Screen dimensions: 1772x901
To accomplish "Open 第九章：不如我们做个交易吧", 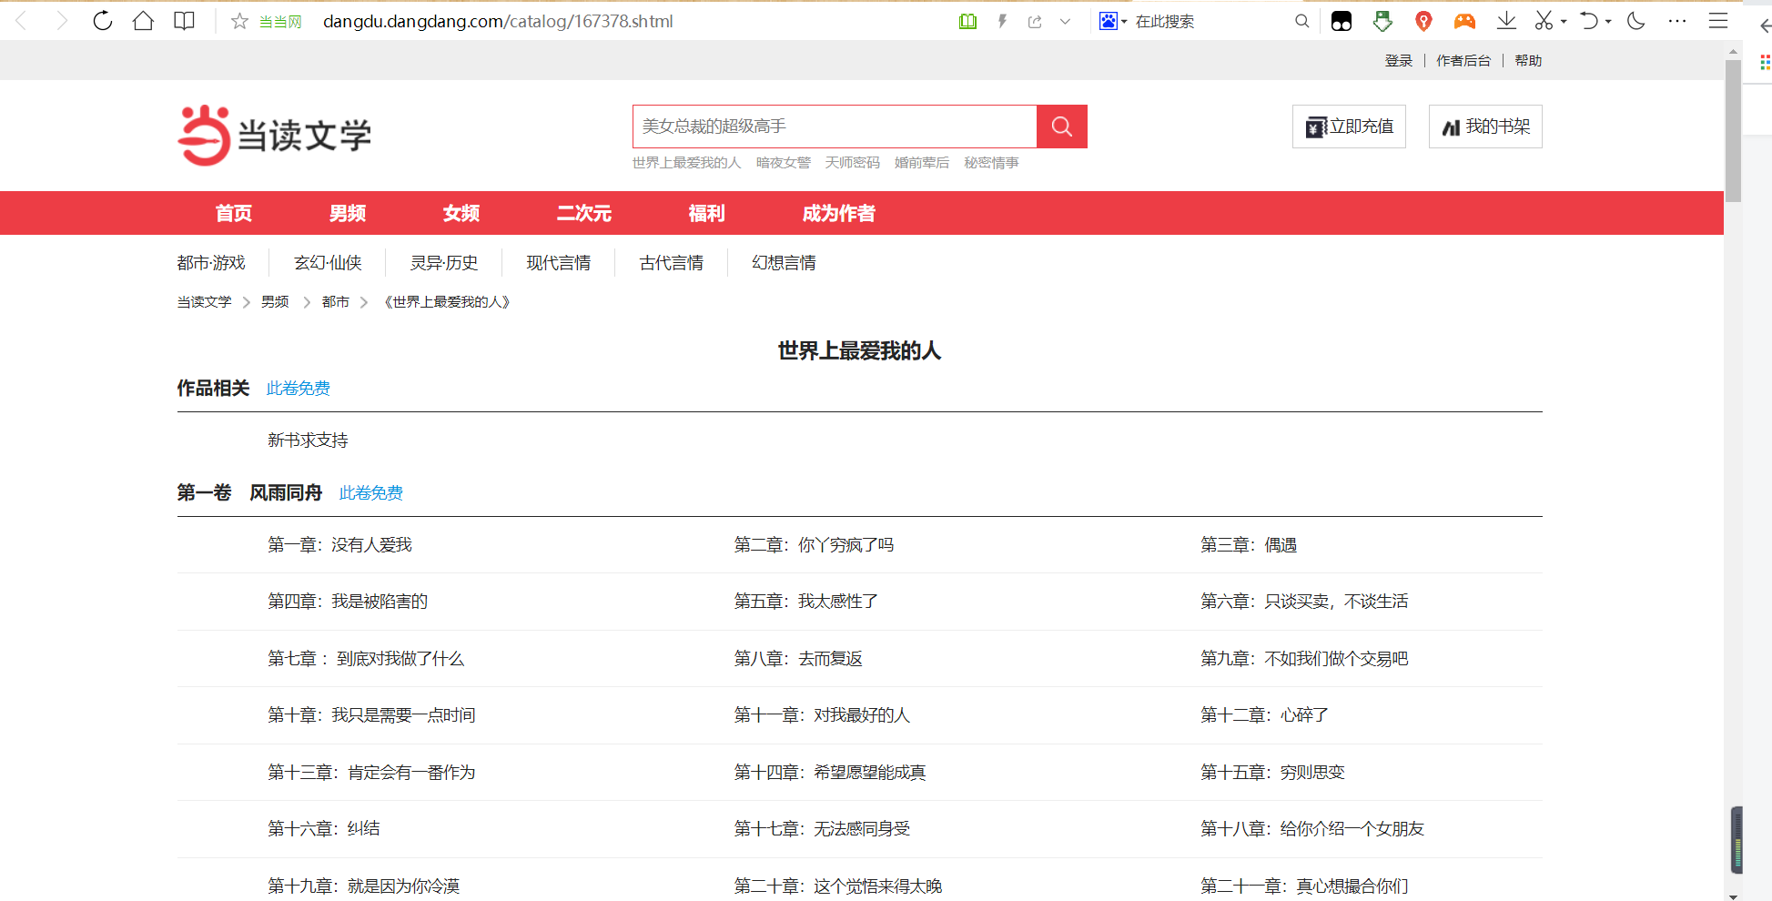I will point(1304,659).
